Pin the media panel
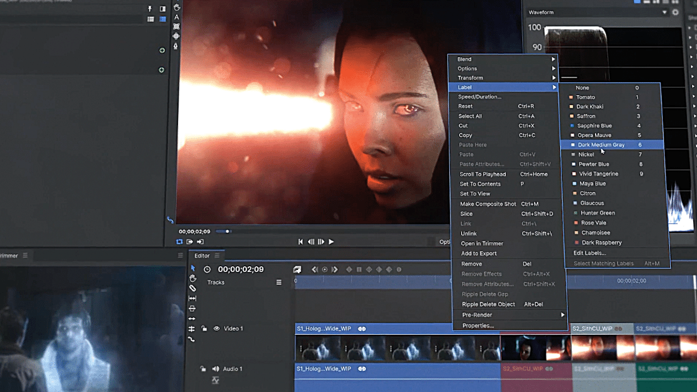This screenshot has width=697, height=392. (x=150, y=9)
